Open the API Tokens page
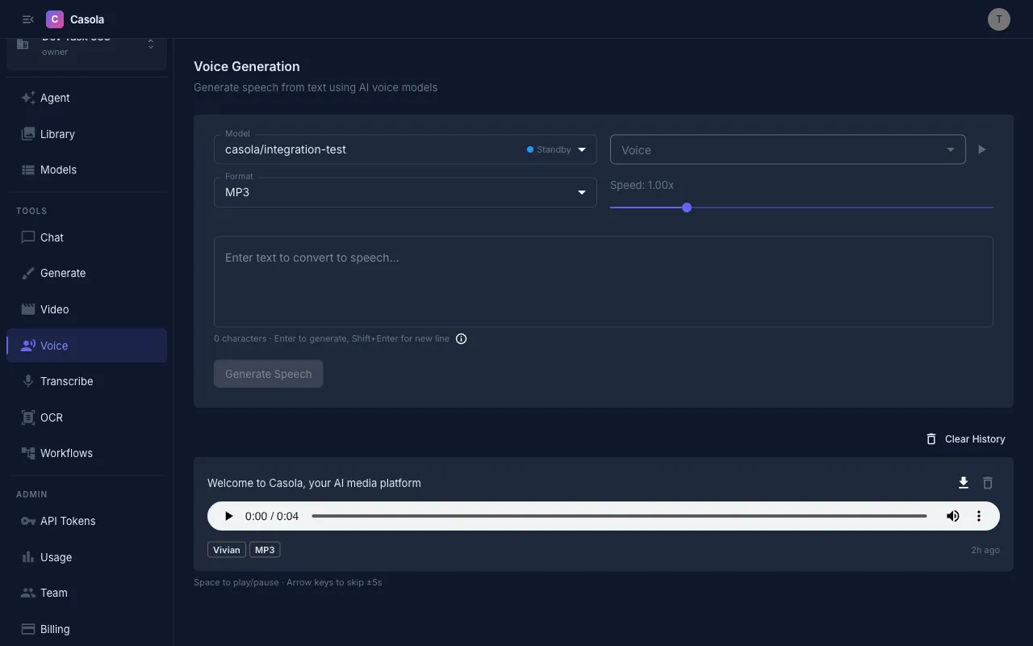1033x646 pixels. pos(67,521)
